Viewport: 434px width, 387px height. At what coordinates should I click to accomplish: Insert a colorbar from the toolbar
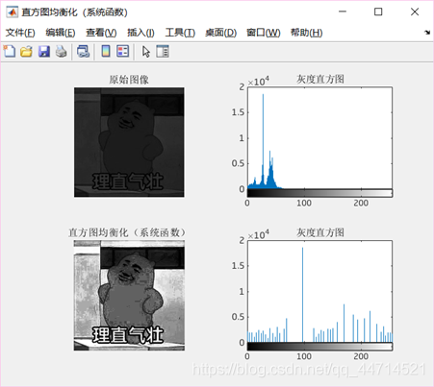click(106, 51)
